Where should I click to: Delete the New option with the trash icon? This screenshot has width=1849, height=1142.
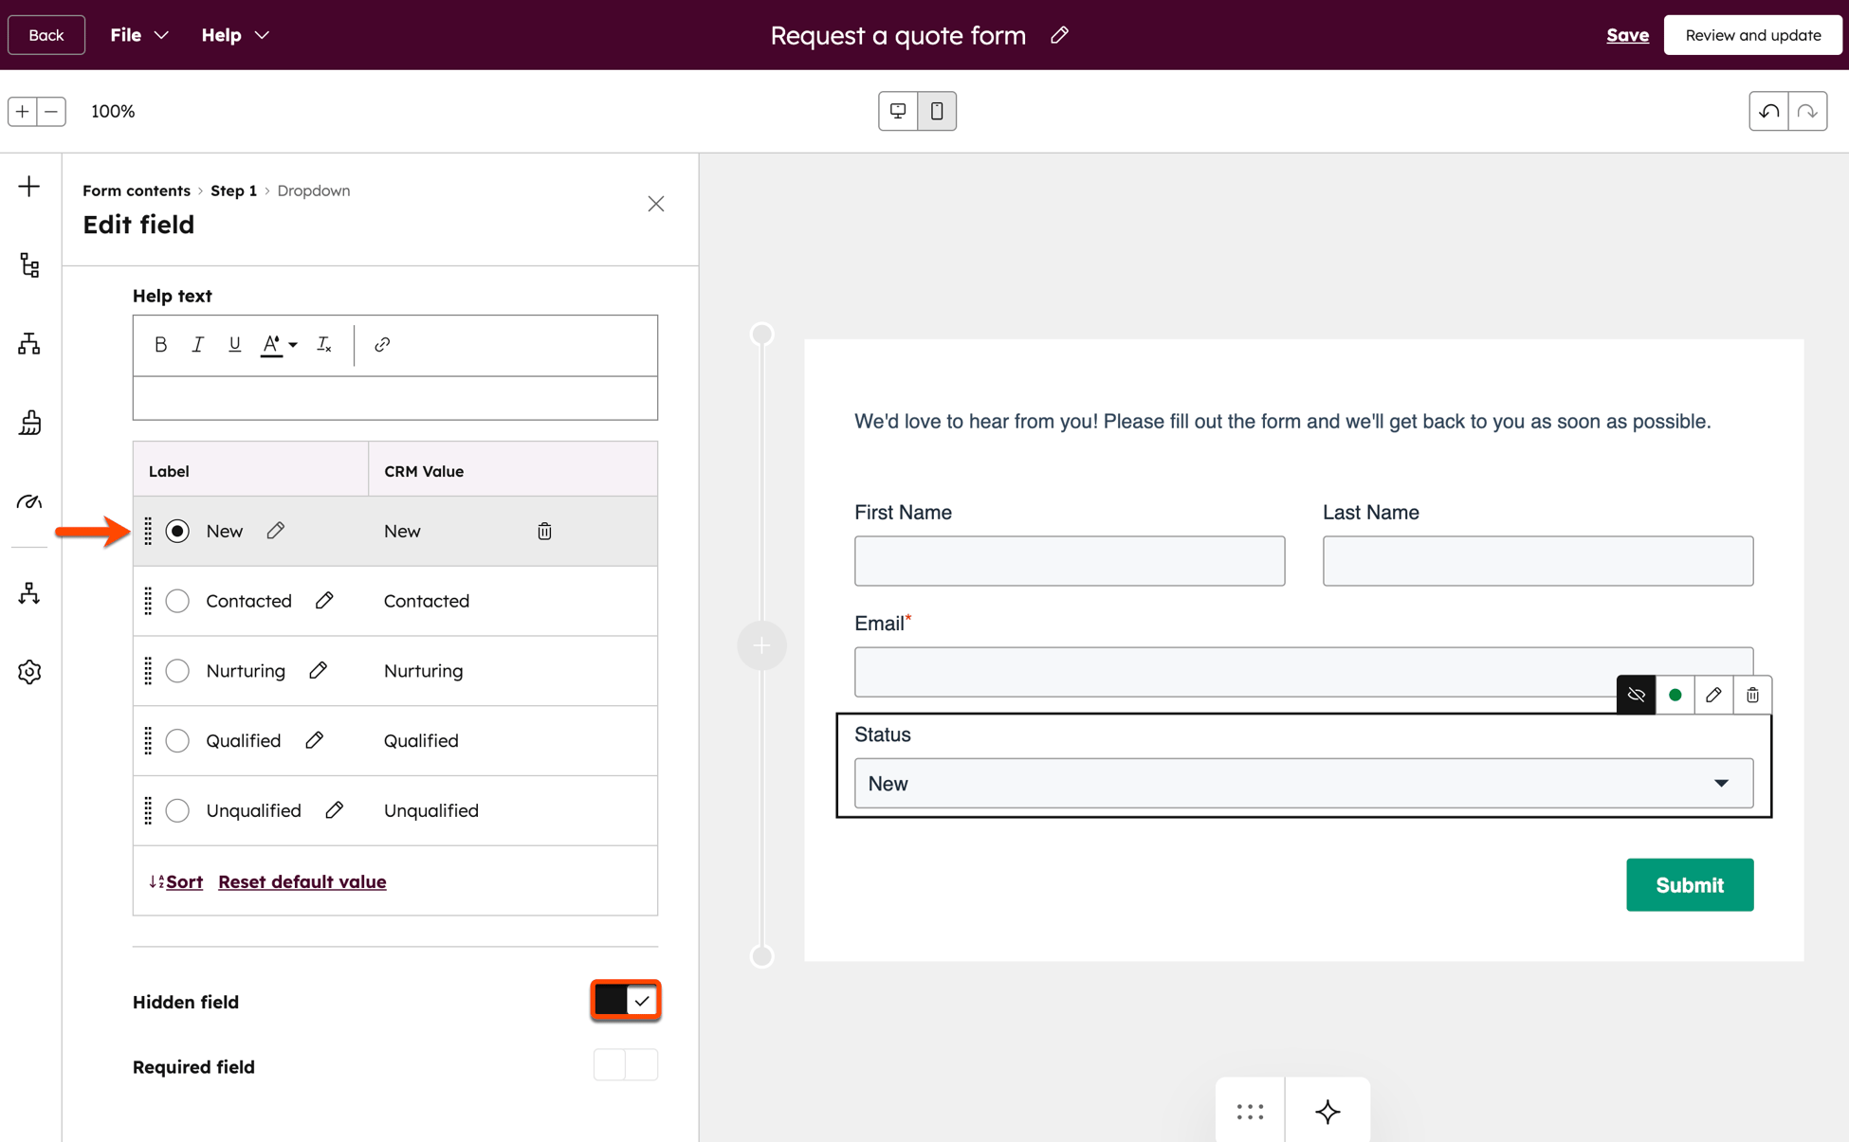tap(544, 531)
